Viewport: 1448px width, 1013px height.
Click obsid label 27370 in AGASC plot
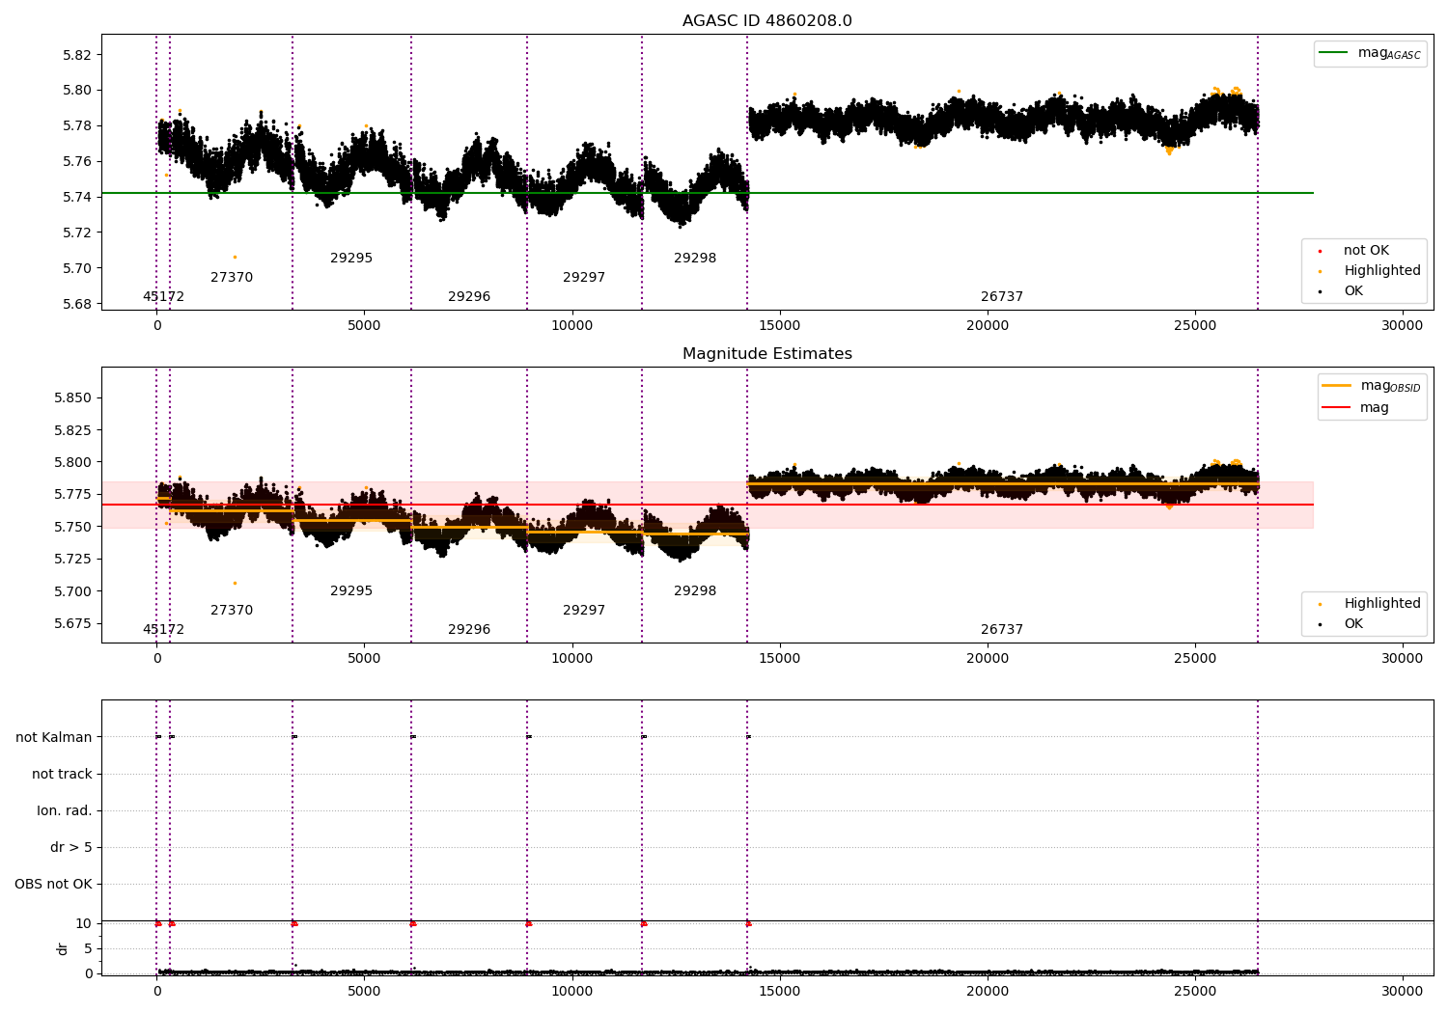pyautogui.click(x=232, y=278)
